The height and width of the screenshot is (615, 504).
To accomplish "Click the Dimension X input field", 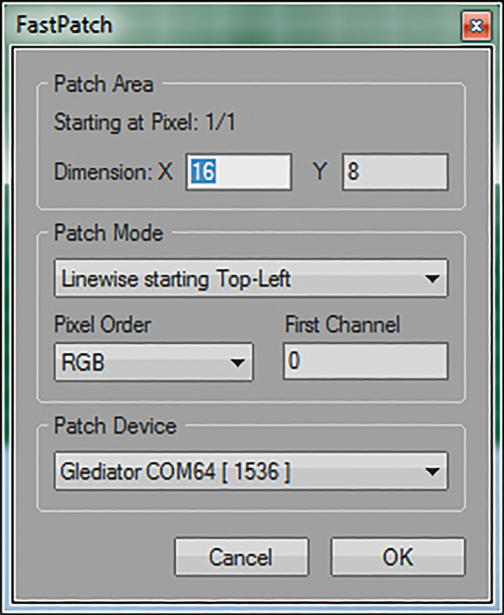I will (239, 172).
